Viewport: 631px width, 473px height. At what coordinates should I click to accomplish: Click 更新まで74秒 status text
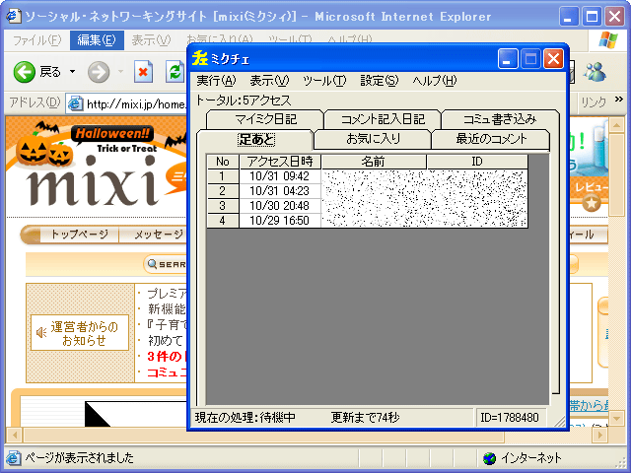366,418
